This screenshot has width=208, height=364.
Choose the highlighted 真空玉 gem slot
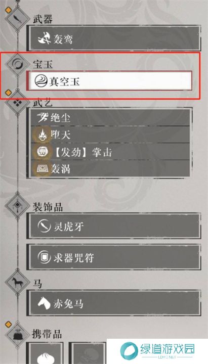click(110, 81)
